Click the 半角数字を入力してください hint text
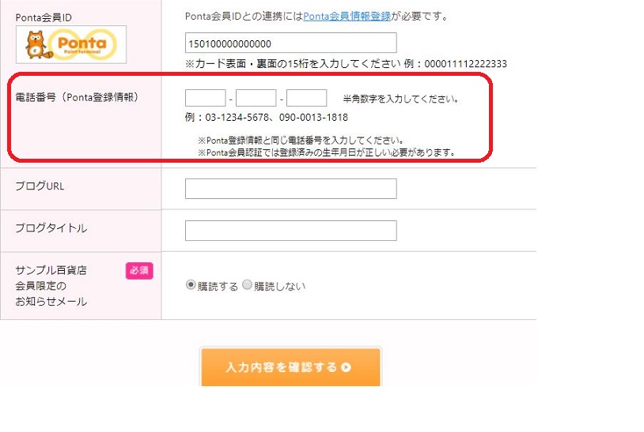Image resolution: width=644 pixels, height=432 pixels. [x=400, y=100]
